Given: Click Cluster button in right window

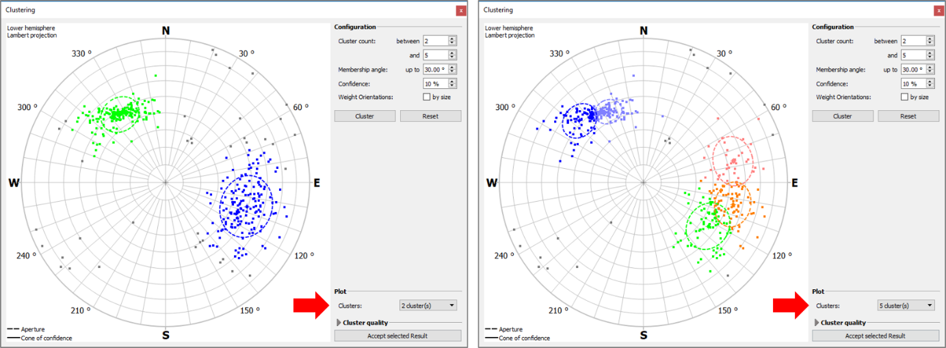Looking at the screenshot, I should click(842, 116).
